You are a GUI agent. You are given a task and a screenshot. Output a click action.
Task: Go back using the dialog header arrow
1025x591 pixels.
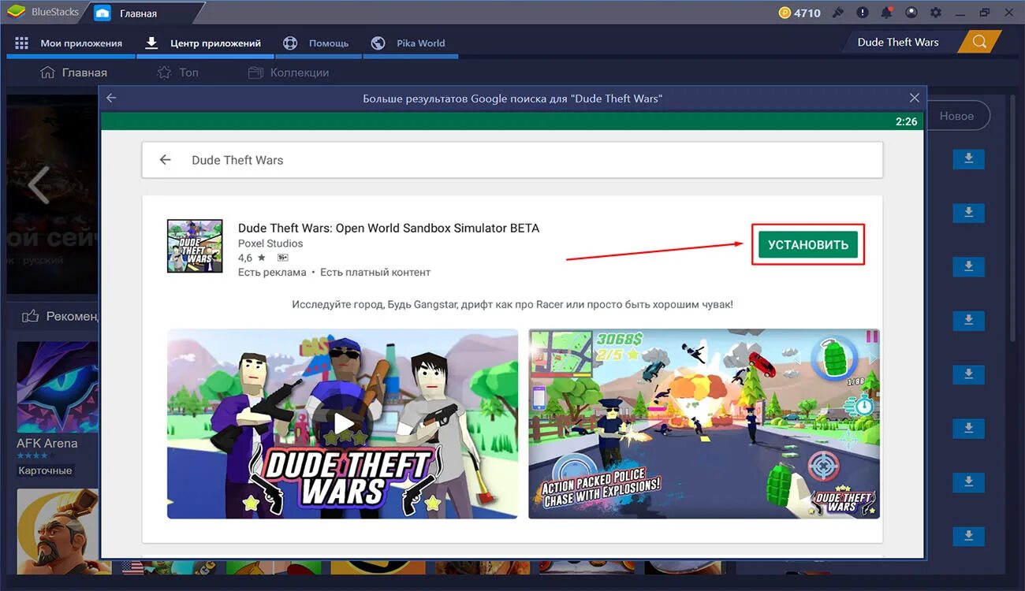click(x=111, y=98)
